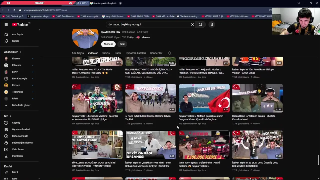Switch to the Gönderiler channel tab
This screenshot has width=320, height=180.
pyautogui.click(x=156, y=53)
